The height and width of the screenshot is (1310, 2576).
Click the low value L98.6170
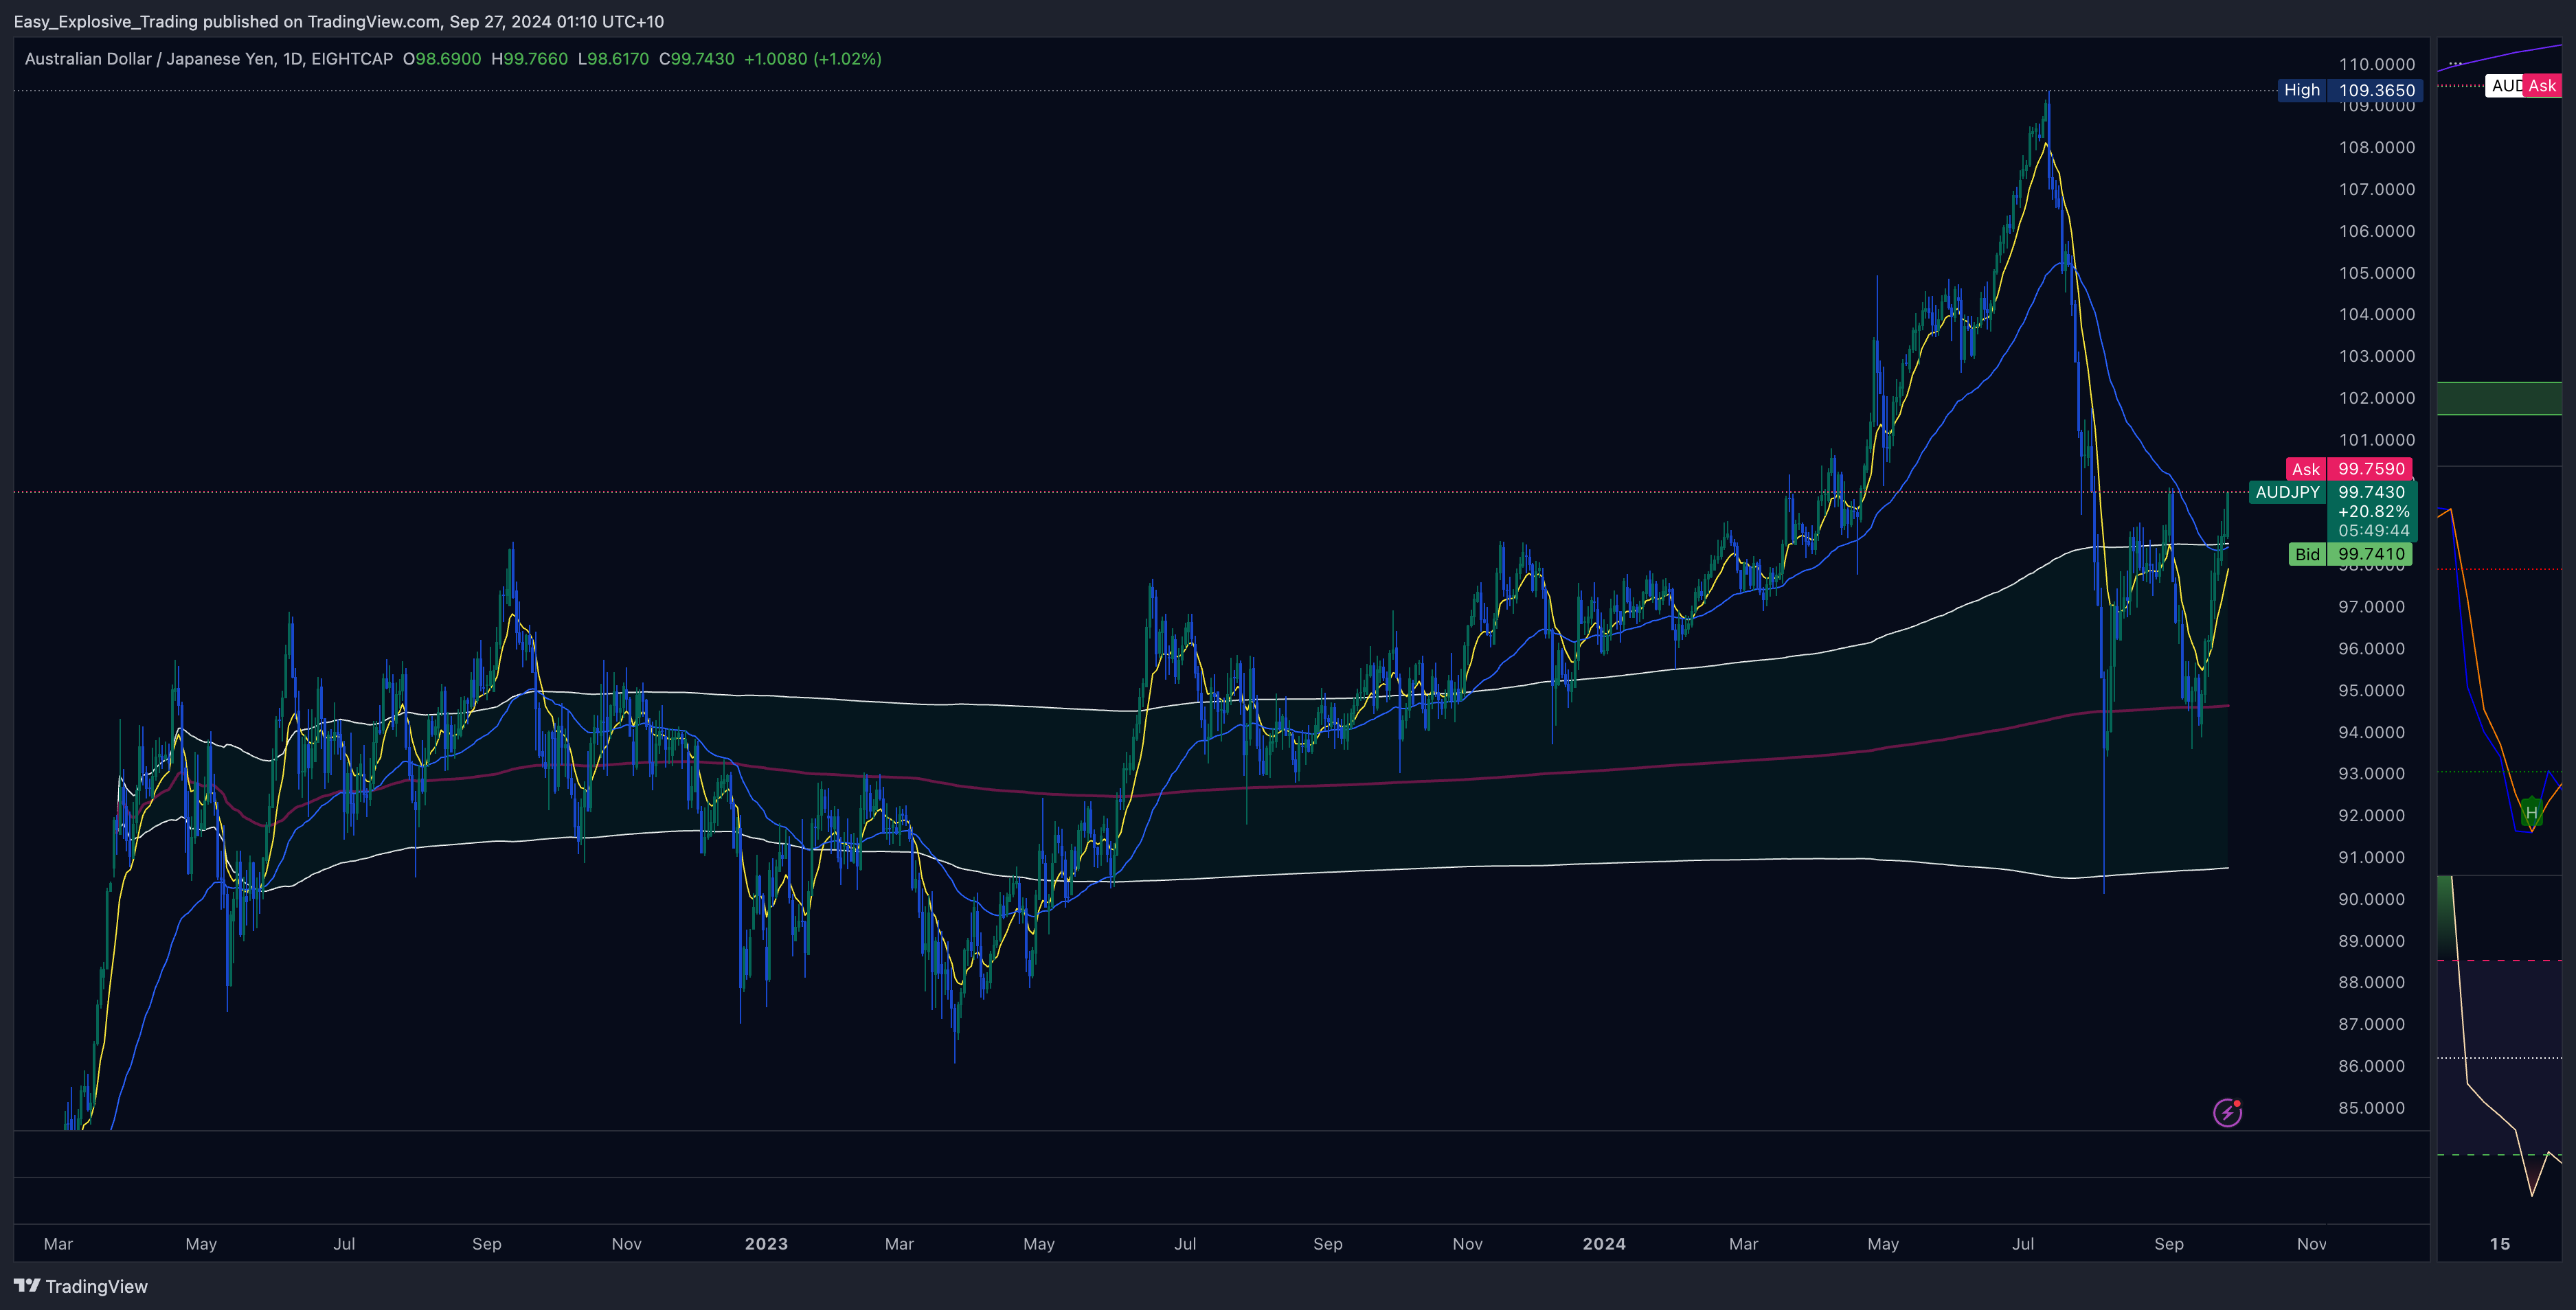click(x=613, y=59)
